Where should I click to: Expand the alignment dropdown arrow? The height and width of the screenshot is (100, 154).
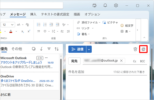pos(49,31)
